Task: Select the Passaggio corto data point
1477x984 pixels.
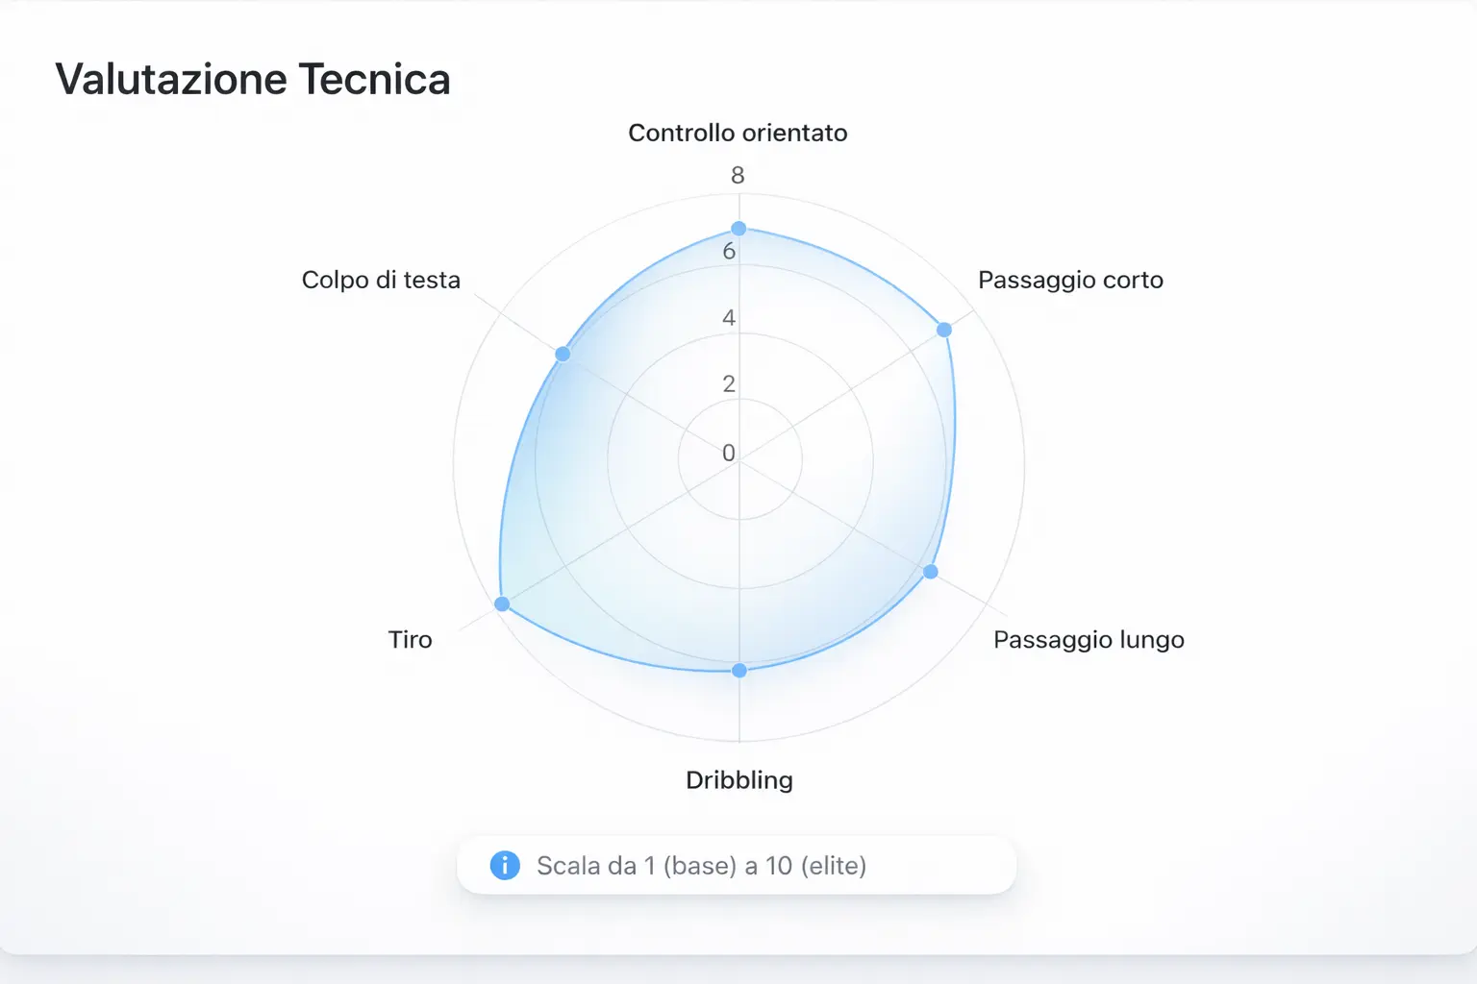Action: pos(944,330)
